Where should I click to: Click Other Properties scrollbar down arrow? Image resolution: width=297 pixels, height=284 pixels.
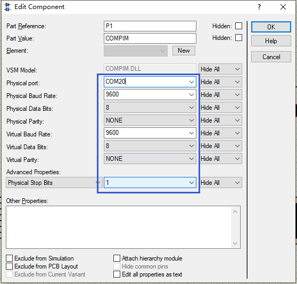pyautogui.click(x=235, y=244)
